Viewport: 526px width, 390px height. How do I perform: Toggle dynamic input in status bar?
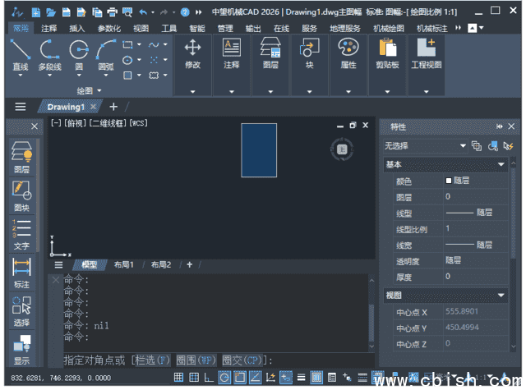tap(286, 378)
